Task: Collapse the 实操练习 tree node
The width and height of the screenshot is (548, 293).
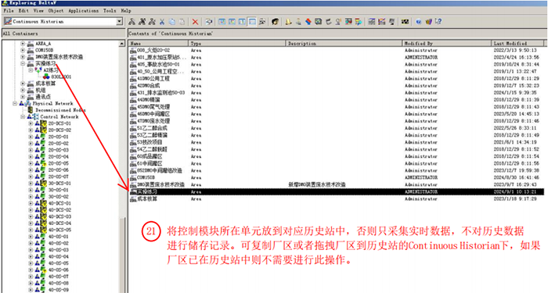Action: click(23, 64)
